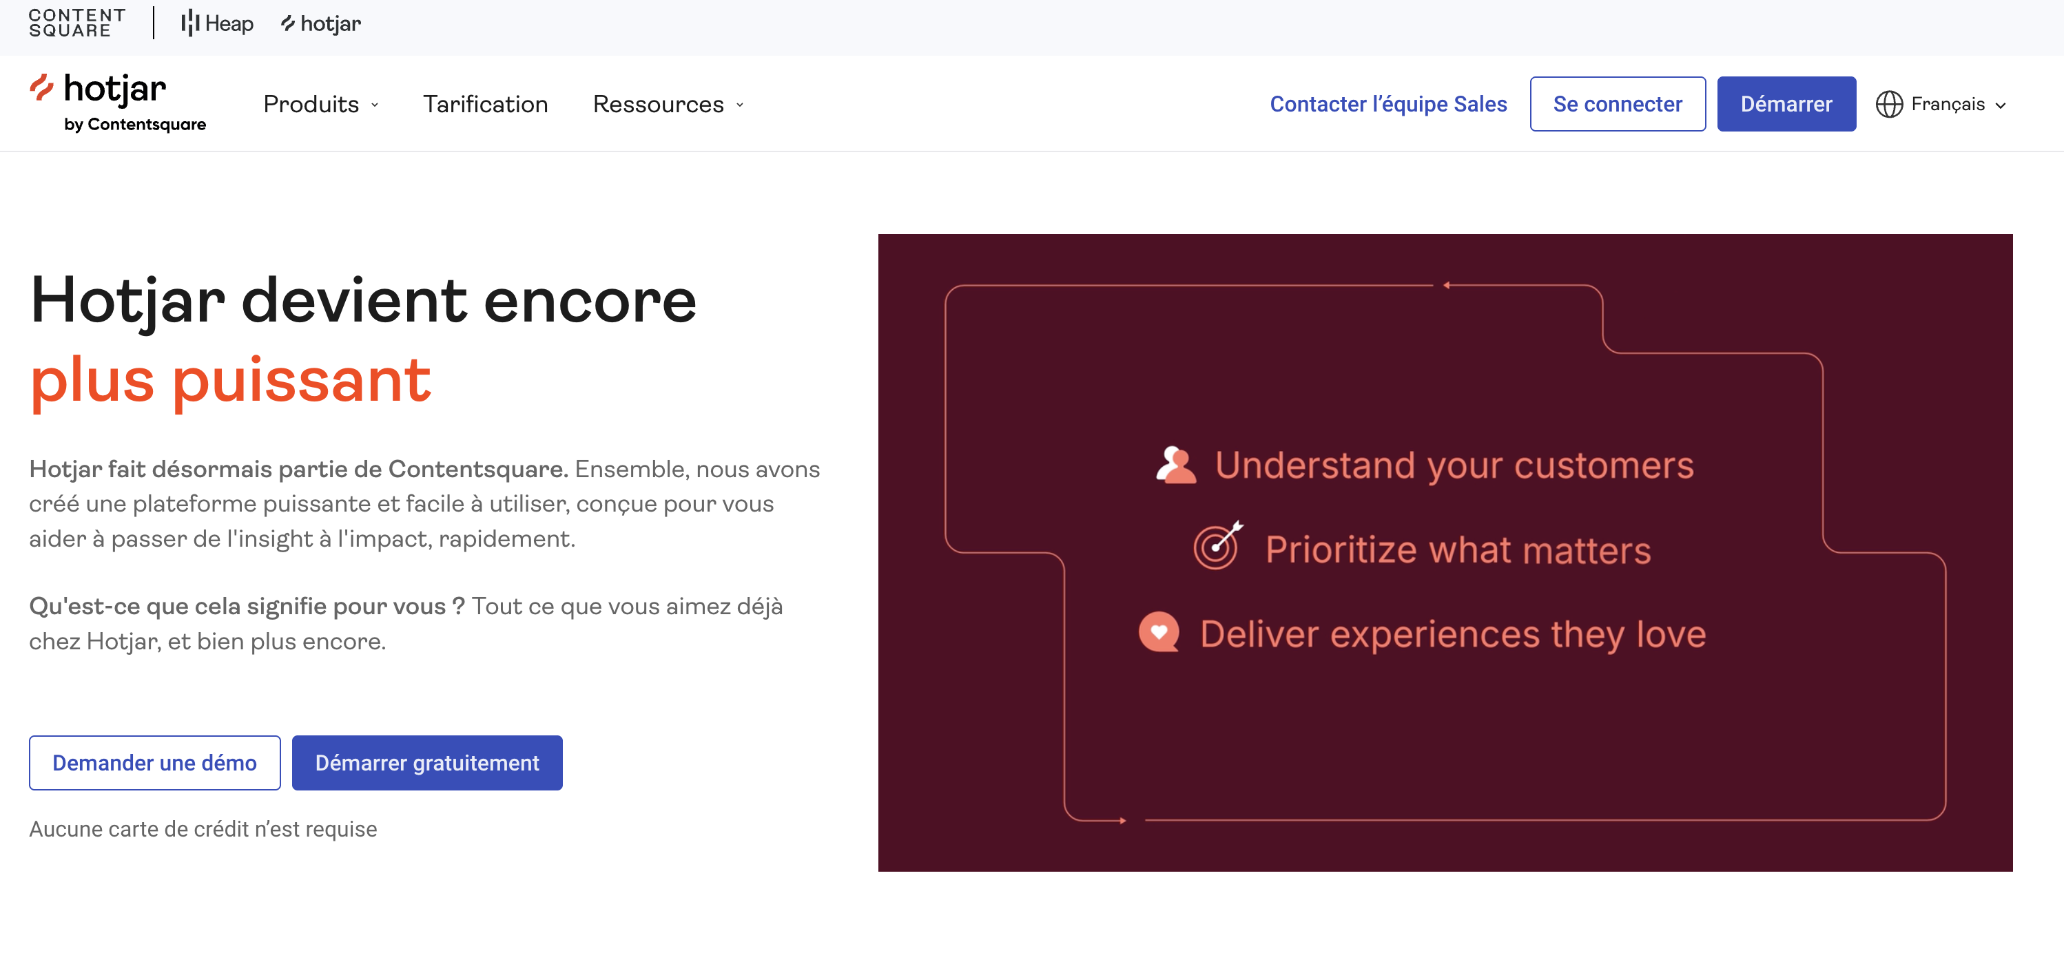
Task: Click Démarrer gratuitement button
Action: click(x=427, y=763)
